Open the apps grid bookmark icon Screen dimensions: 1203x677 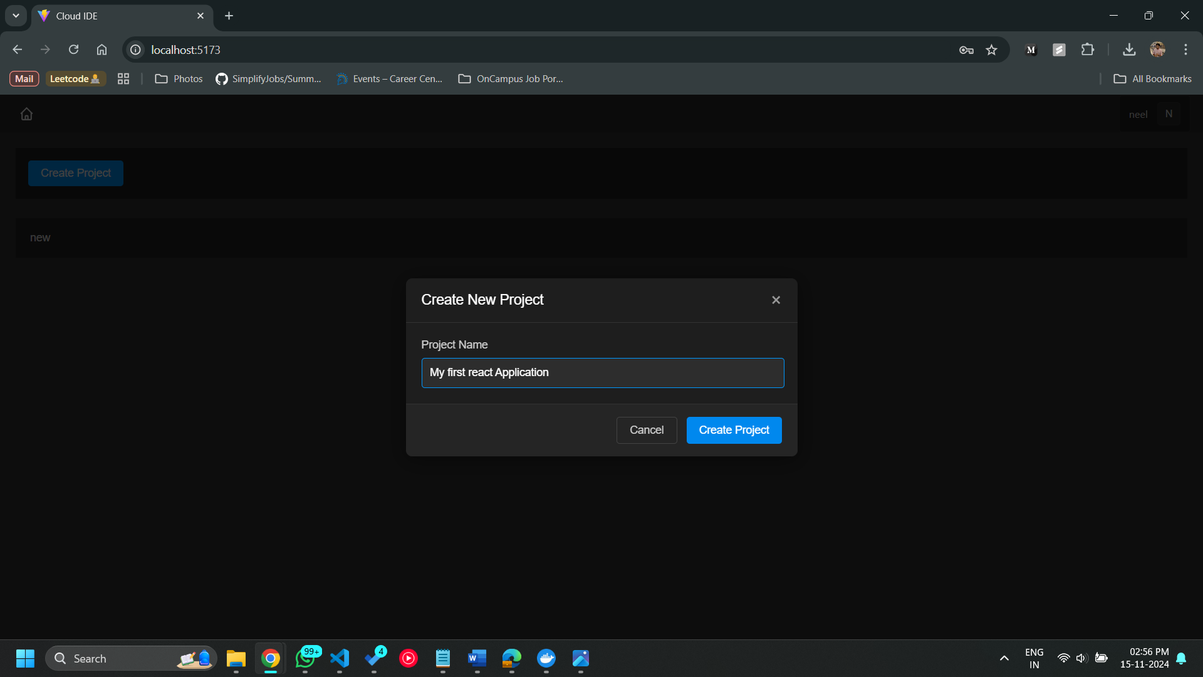pyautogui.click(x=123, y=78)
